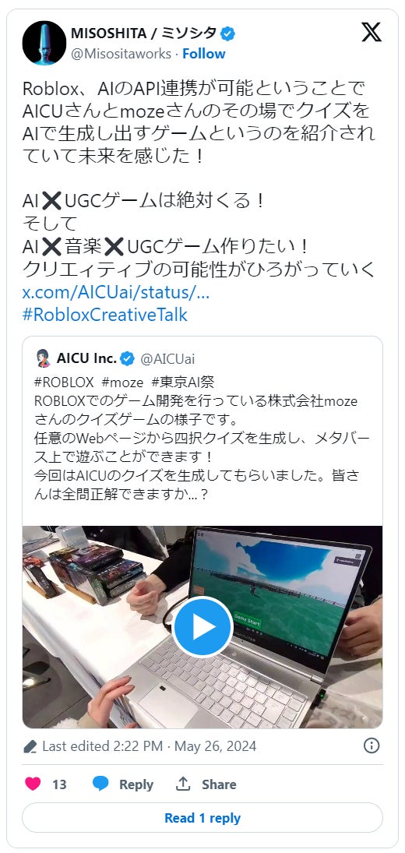
Task: Play the quoted tweet video
Action: point(202,626)
